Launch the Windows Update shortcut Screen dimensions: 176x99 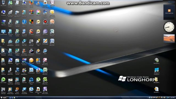[x=17, y=33]
